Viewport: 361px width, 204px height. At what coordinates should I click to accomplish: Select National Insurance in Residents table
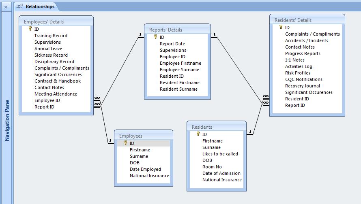(x=222, y=180)
